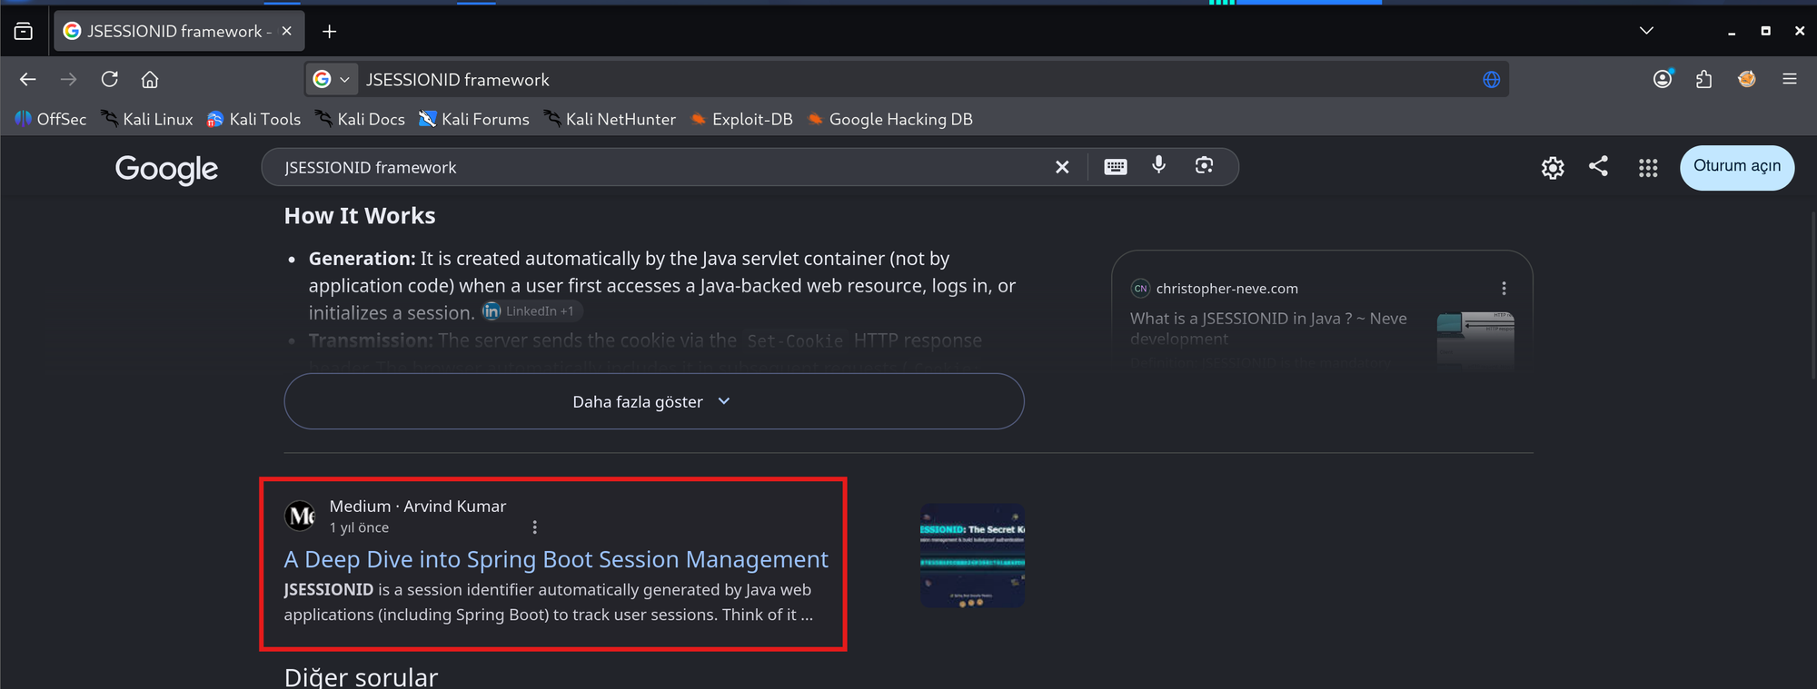
Task: Open the christopher-neve.com JSESSIONID article
Action: (x=1268, y=328)
